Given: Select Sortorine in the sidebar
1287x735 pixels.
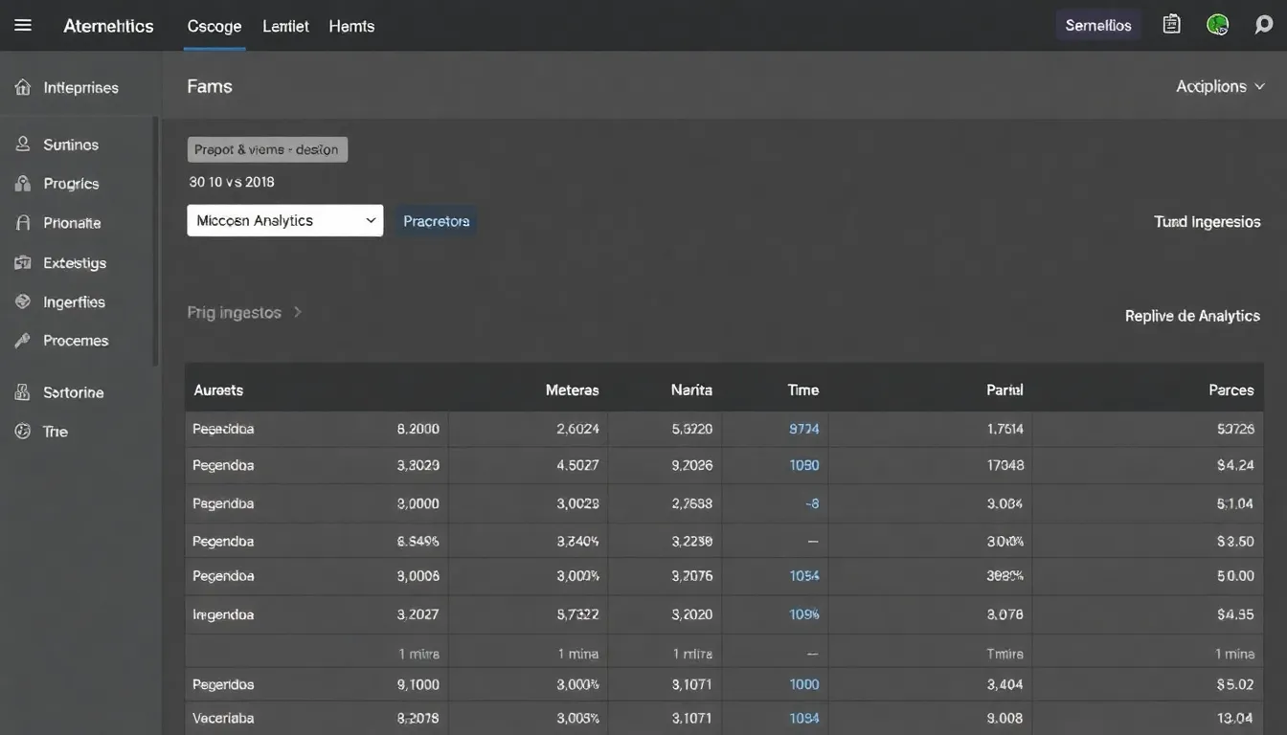Looking at the screenshot, I should point(74,392).
